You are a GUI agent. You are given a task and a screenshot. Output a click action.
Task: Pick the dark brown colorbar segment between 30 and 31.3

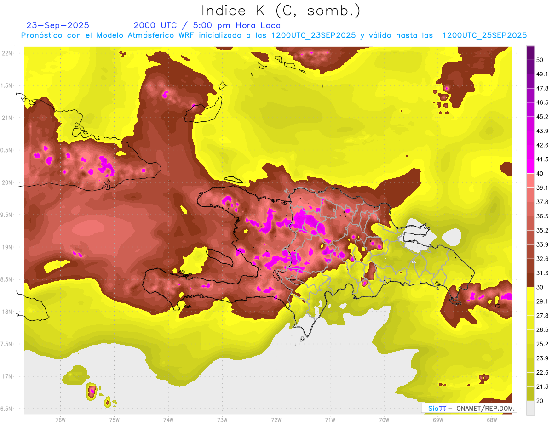530,280
